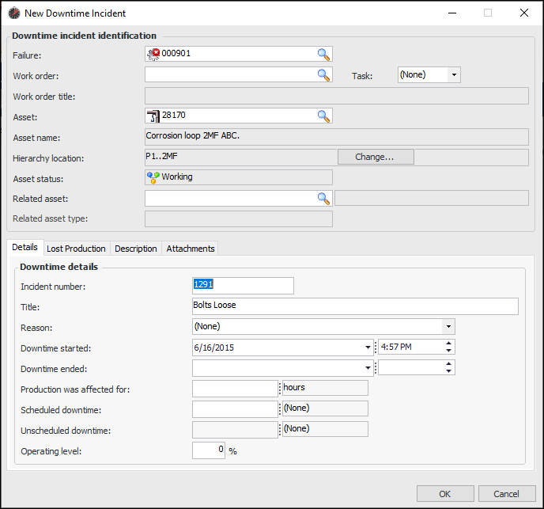544x509 pixels.
Task: Expand the Task dropdown showing (None)
Action: coord(453,74)
